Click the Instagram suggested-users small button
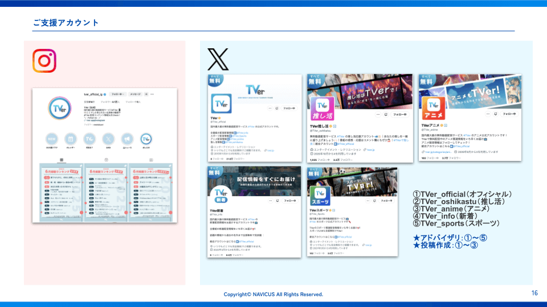The image size is (547, 307). coord(146,94)
